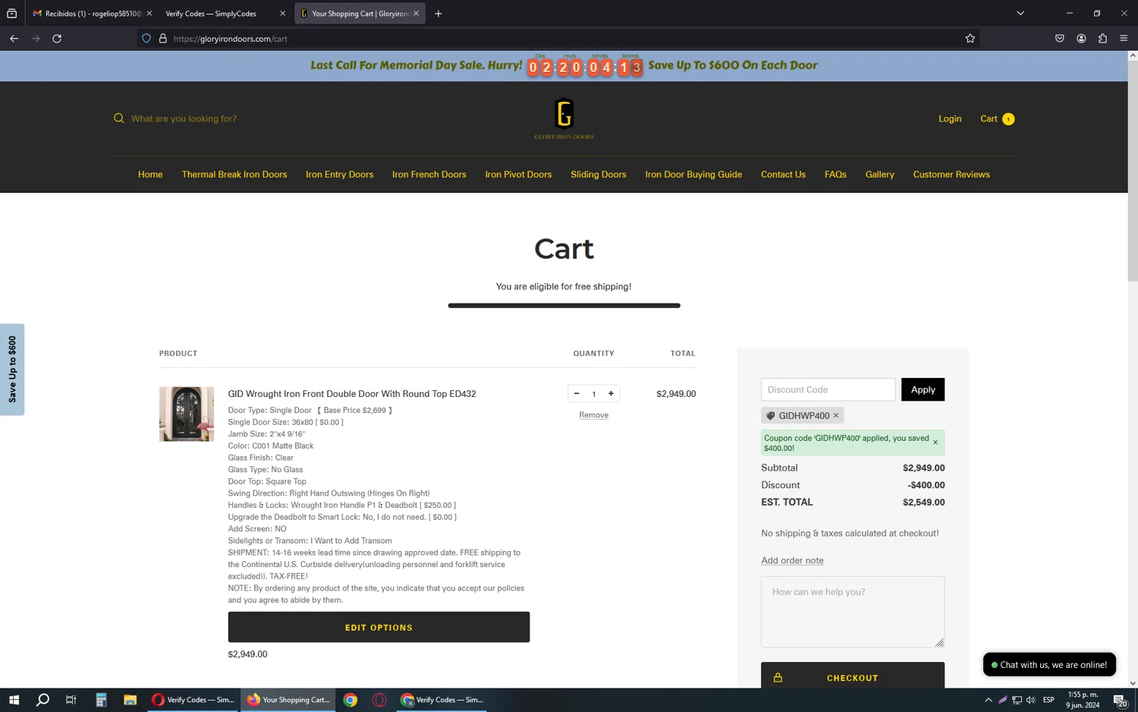
Task: Open Task View on the taskbar
Action: pos(71,700)
